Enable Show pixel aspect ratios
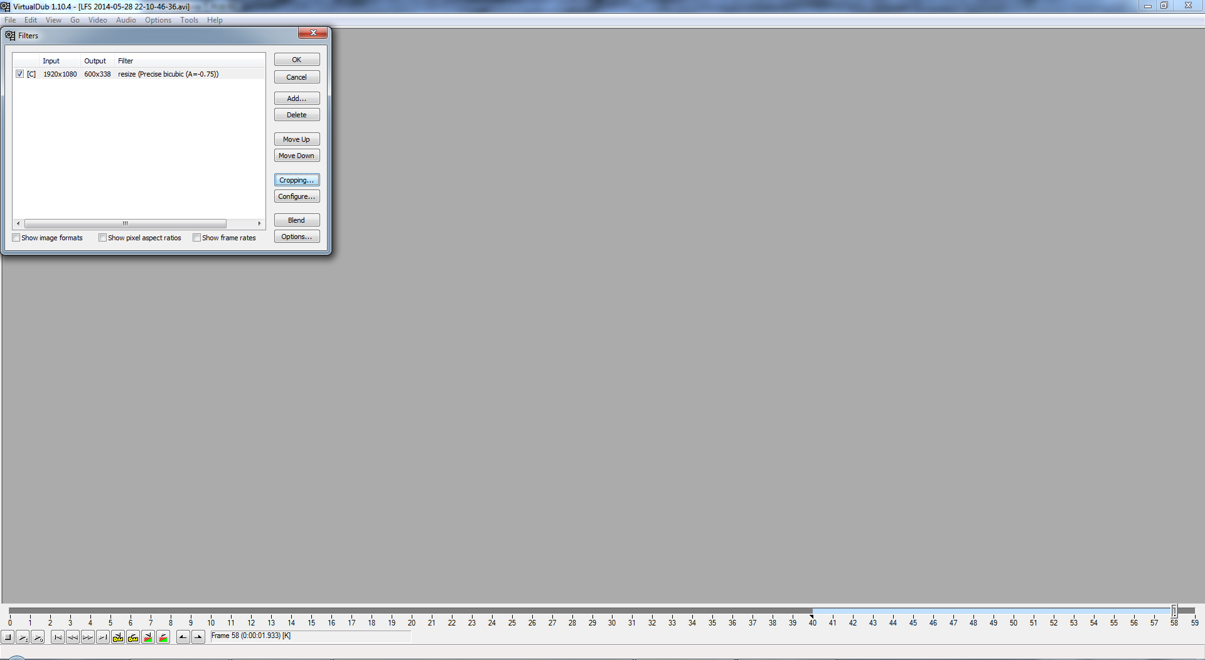1205x660 pixels. click(102, 238)
